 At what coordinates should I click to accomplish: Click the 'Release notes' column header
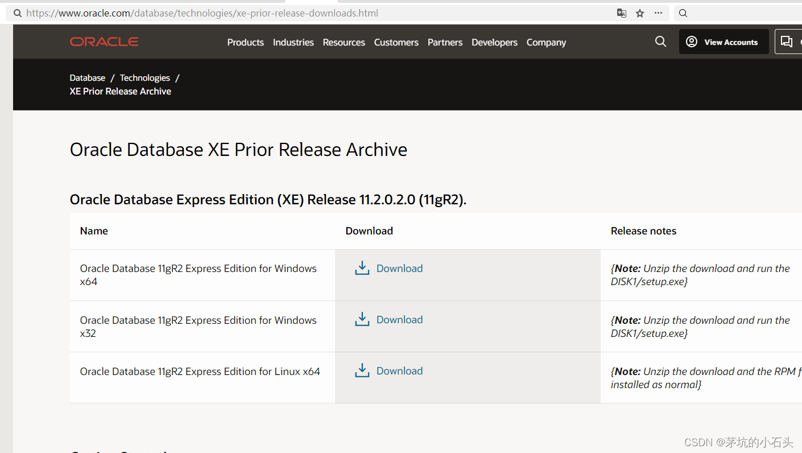pos(644,231)
